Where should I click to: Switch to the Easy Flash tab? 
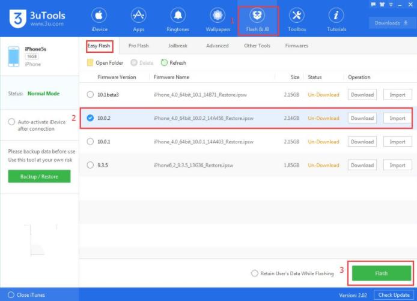[99, 46]
